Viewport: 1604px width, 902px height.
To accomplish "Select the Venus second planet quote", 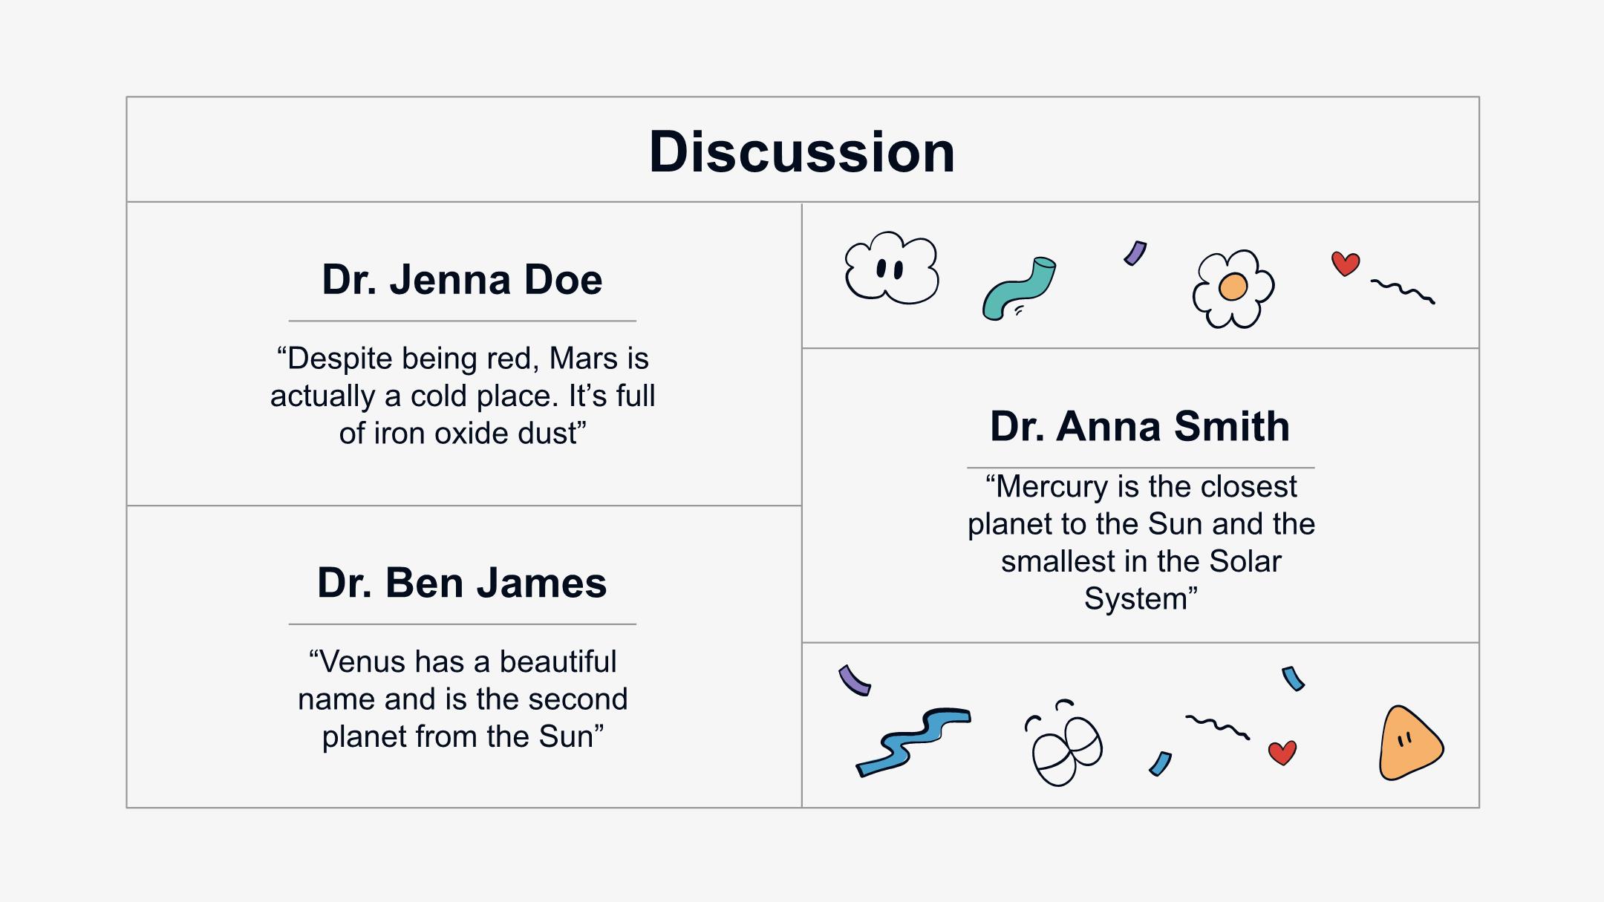I will (463, 699).
